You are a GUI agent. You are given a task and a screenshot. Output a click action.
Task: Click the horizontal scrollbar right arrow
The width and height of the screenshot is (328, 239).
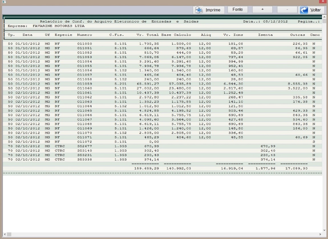click(x=320, y=234)
